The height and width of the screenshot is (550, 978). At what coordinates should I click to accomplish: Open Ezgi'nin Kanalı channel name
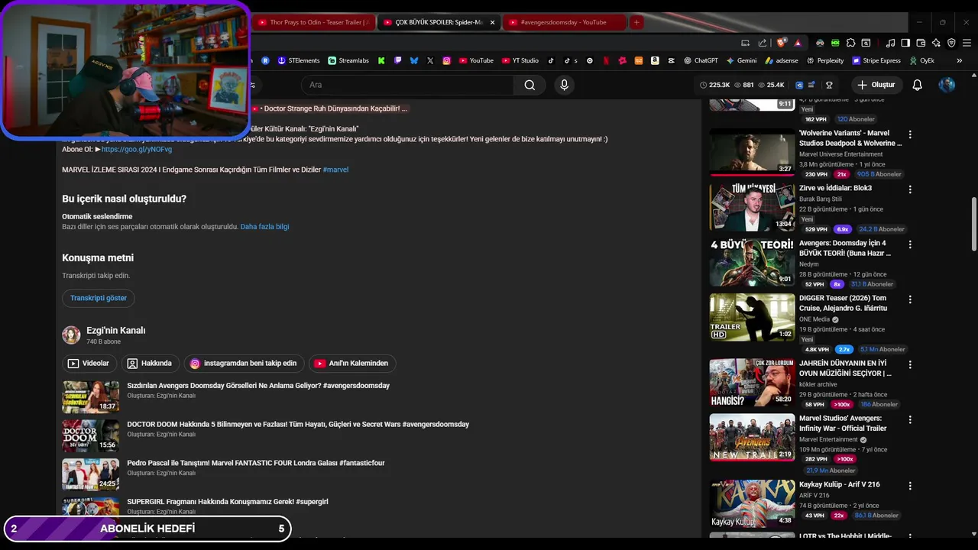[x=116, y=331]
